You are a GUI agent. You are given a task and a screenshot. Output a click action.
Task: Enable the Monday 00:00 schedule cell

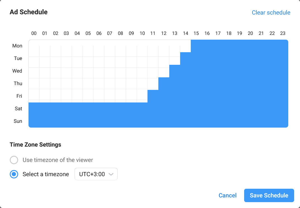click(x=34, y=46)
